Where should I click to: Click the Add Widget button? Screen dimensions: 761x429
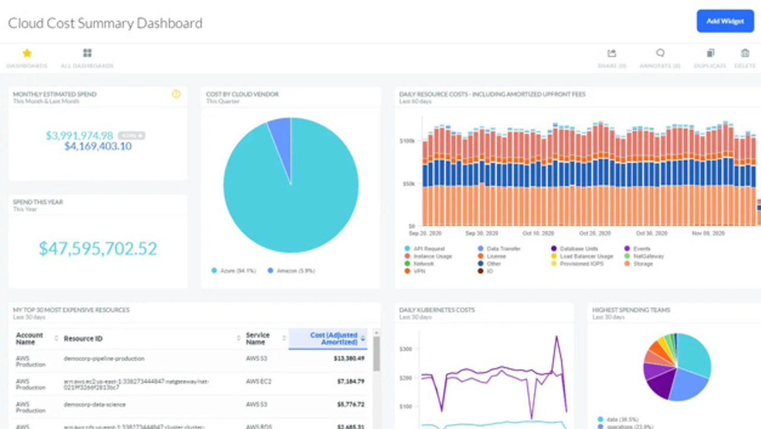click(725, 21)
